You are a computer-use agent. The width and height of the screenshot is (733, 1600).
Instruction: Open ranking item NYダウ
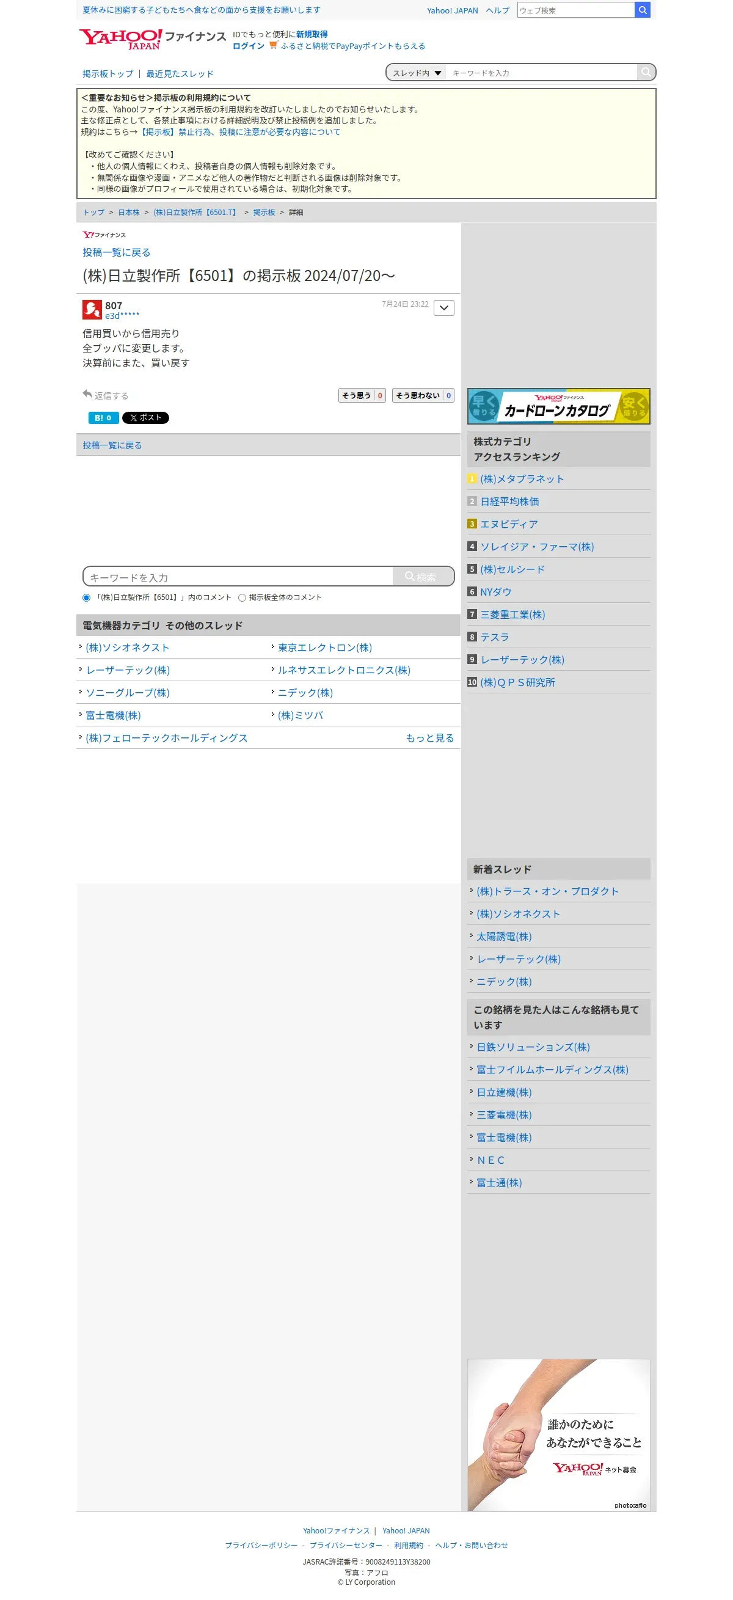point(496,592)
